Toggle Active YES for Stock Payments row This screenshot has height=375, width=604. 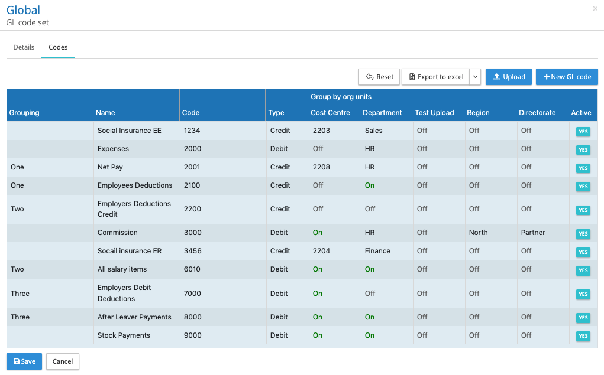click(583, 336)
